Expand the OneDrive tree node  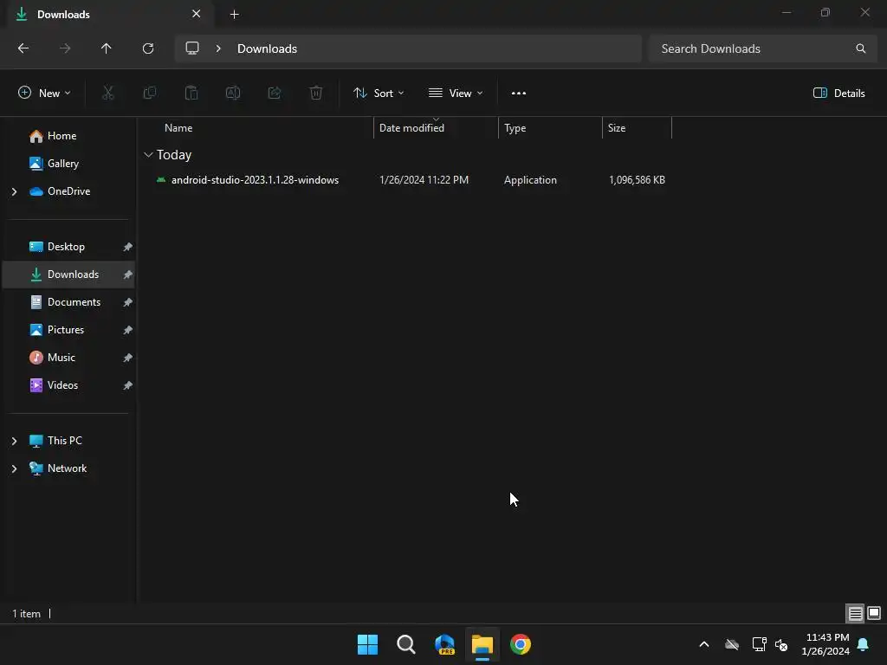click(x=14, y=191)
